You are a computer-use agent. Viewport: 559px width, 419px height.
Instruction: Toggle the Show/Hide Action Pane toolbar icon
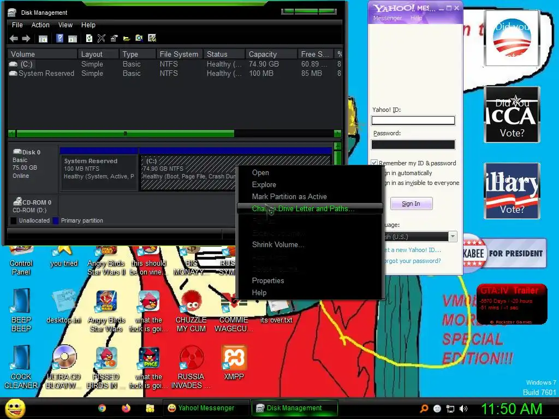[73, 39]
